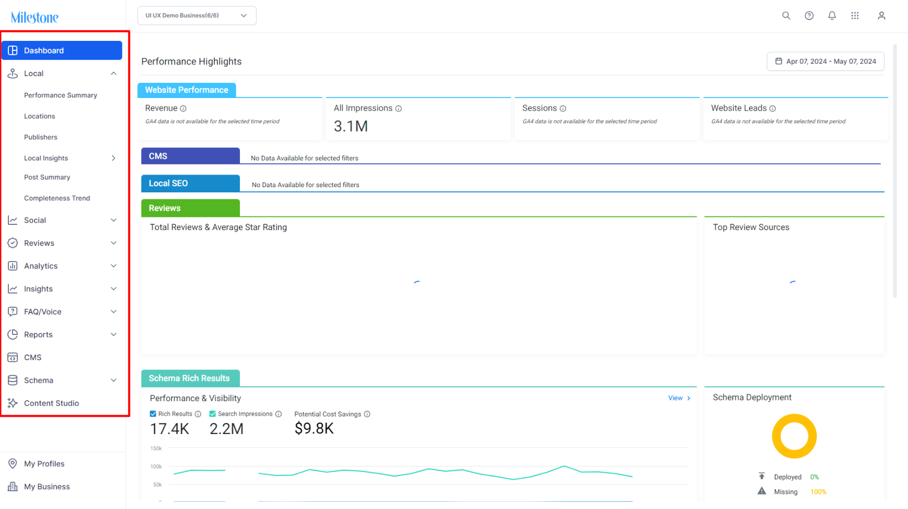Uncheck the Search Impressions checkbox
The height and width of the screenshot is (509, 908).
[x=213, y=414]
